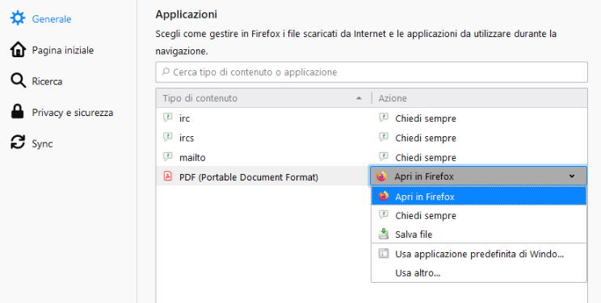Click the Azione column header
The height and width of the screenshot is (303, 601).
click(x=480, y=98)
